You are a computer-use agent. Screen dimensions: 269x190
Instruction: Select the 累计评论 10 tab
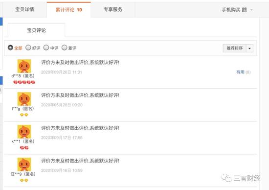pyautogui.click(x=69, y=10)
